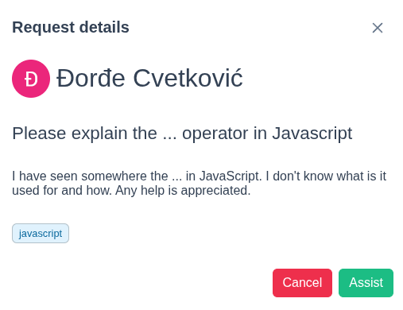The height and width of the screenshot is (310, 403).
Task: Click the Assist button
Action: (366, 283)
